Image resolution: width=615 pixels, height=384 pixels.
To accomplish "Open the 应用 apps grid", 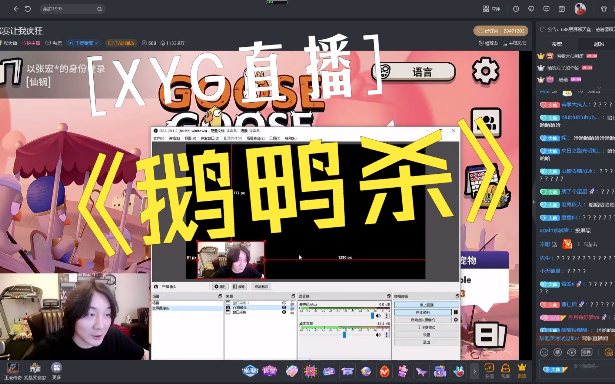I will coord(492,9).
